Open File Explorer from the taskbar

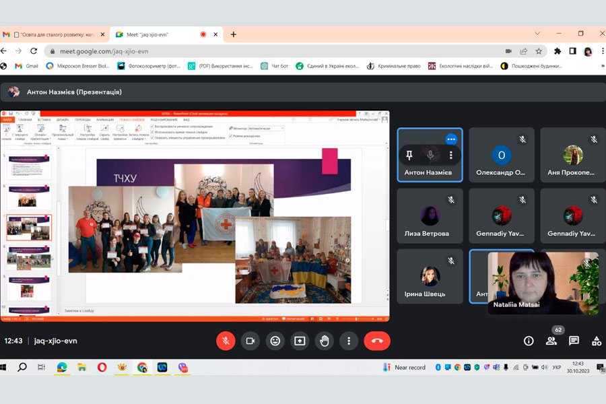[x=82, y=367]
